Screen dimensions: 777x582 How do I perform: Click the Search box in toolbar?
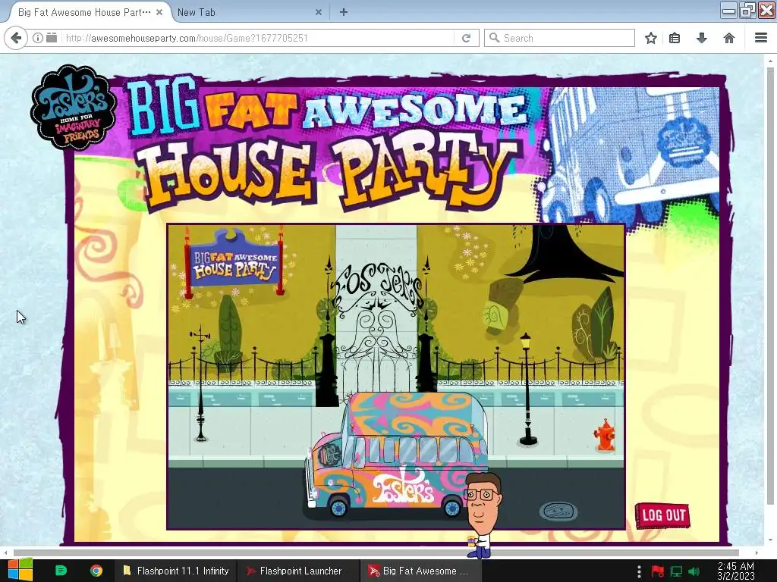point(559,38)
